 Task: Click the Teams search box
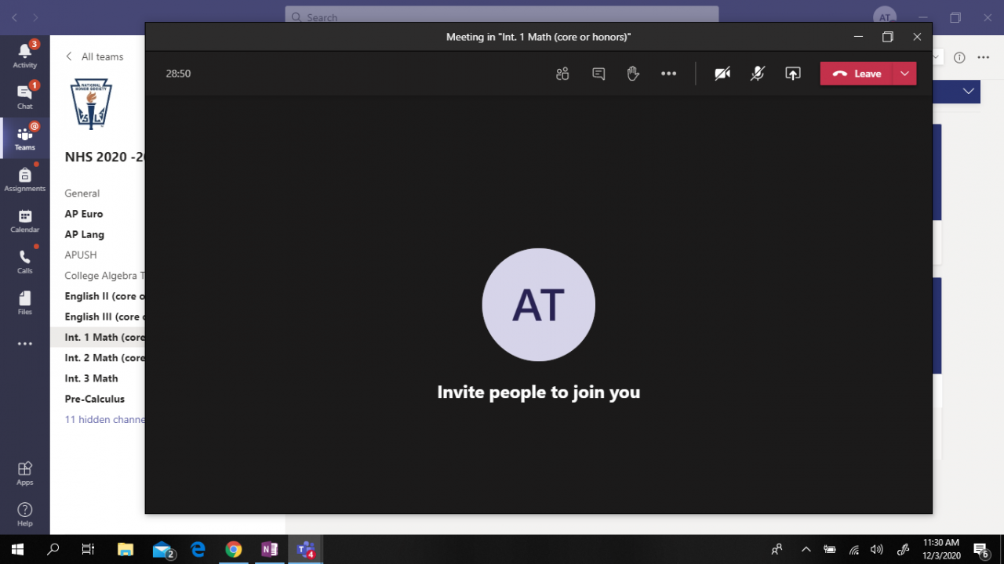point(502,16)
